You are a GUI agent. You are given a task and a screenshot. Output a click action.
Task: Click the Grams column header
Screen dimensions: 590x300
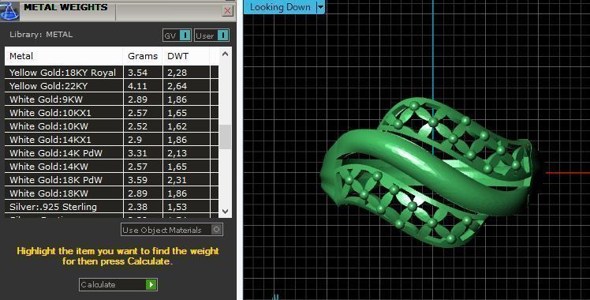(x=143, y=56)
